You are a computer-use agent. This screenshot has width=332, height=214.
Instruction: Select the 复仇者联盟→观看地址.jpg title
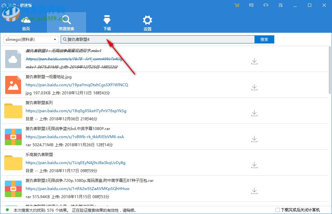pyautogui.click(x=49, y=77)
